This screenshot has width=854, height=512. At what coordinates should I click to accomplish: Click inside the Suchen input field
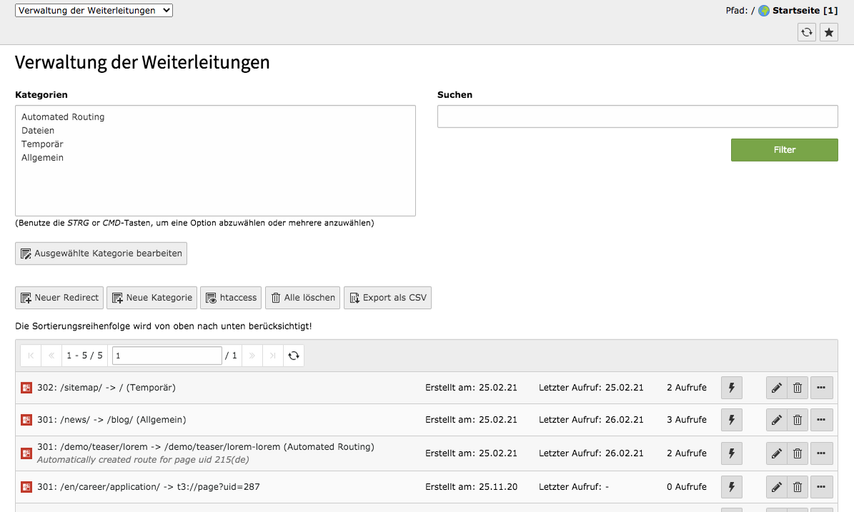[x=637, y=116]
